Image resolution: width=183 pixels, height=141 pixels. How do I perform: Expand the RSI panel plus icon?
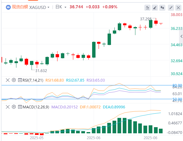click(20, 80)
